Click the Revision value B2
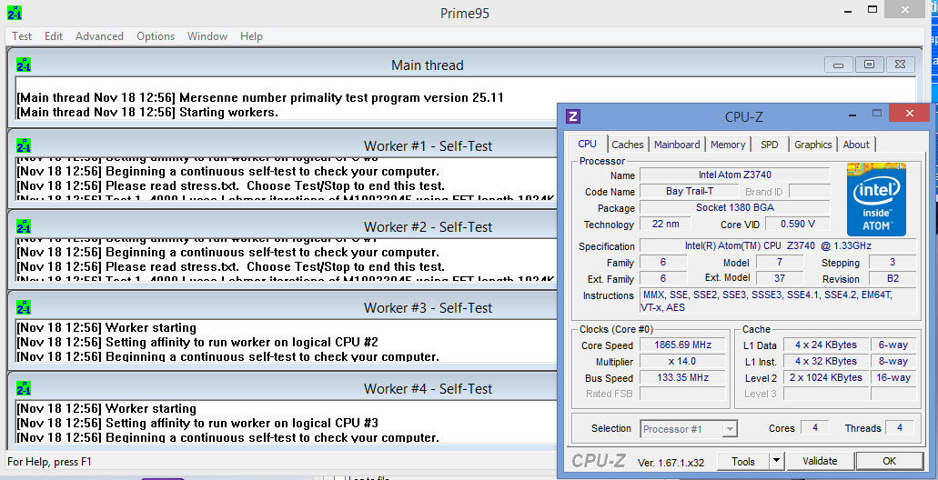Image resolution: width=938 pixels, height=480 pixels. (892, 278)
